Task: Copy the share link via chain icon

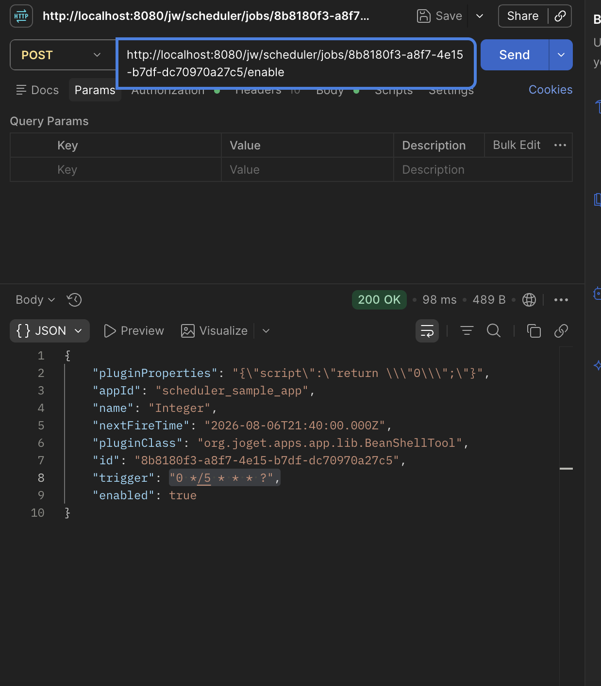Action: pyautogui.click(x=560, y=16)
